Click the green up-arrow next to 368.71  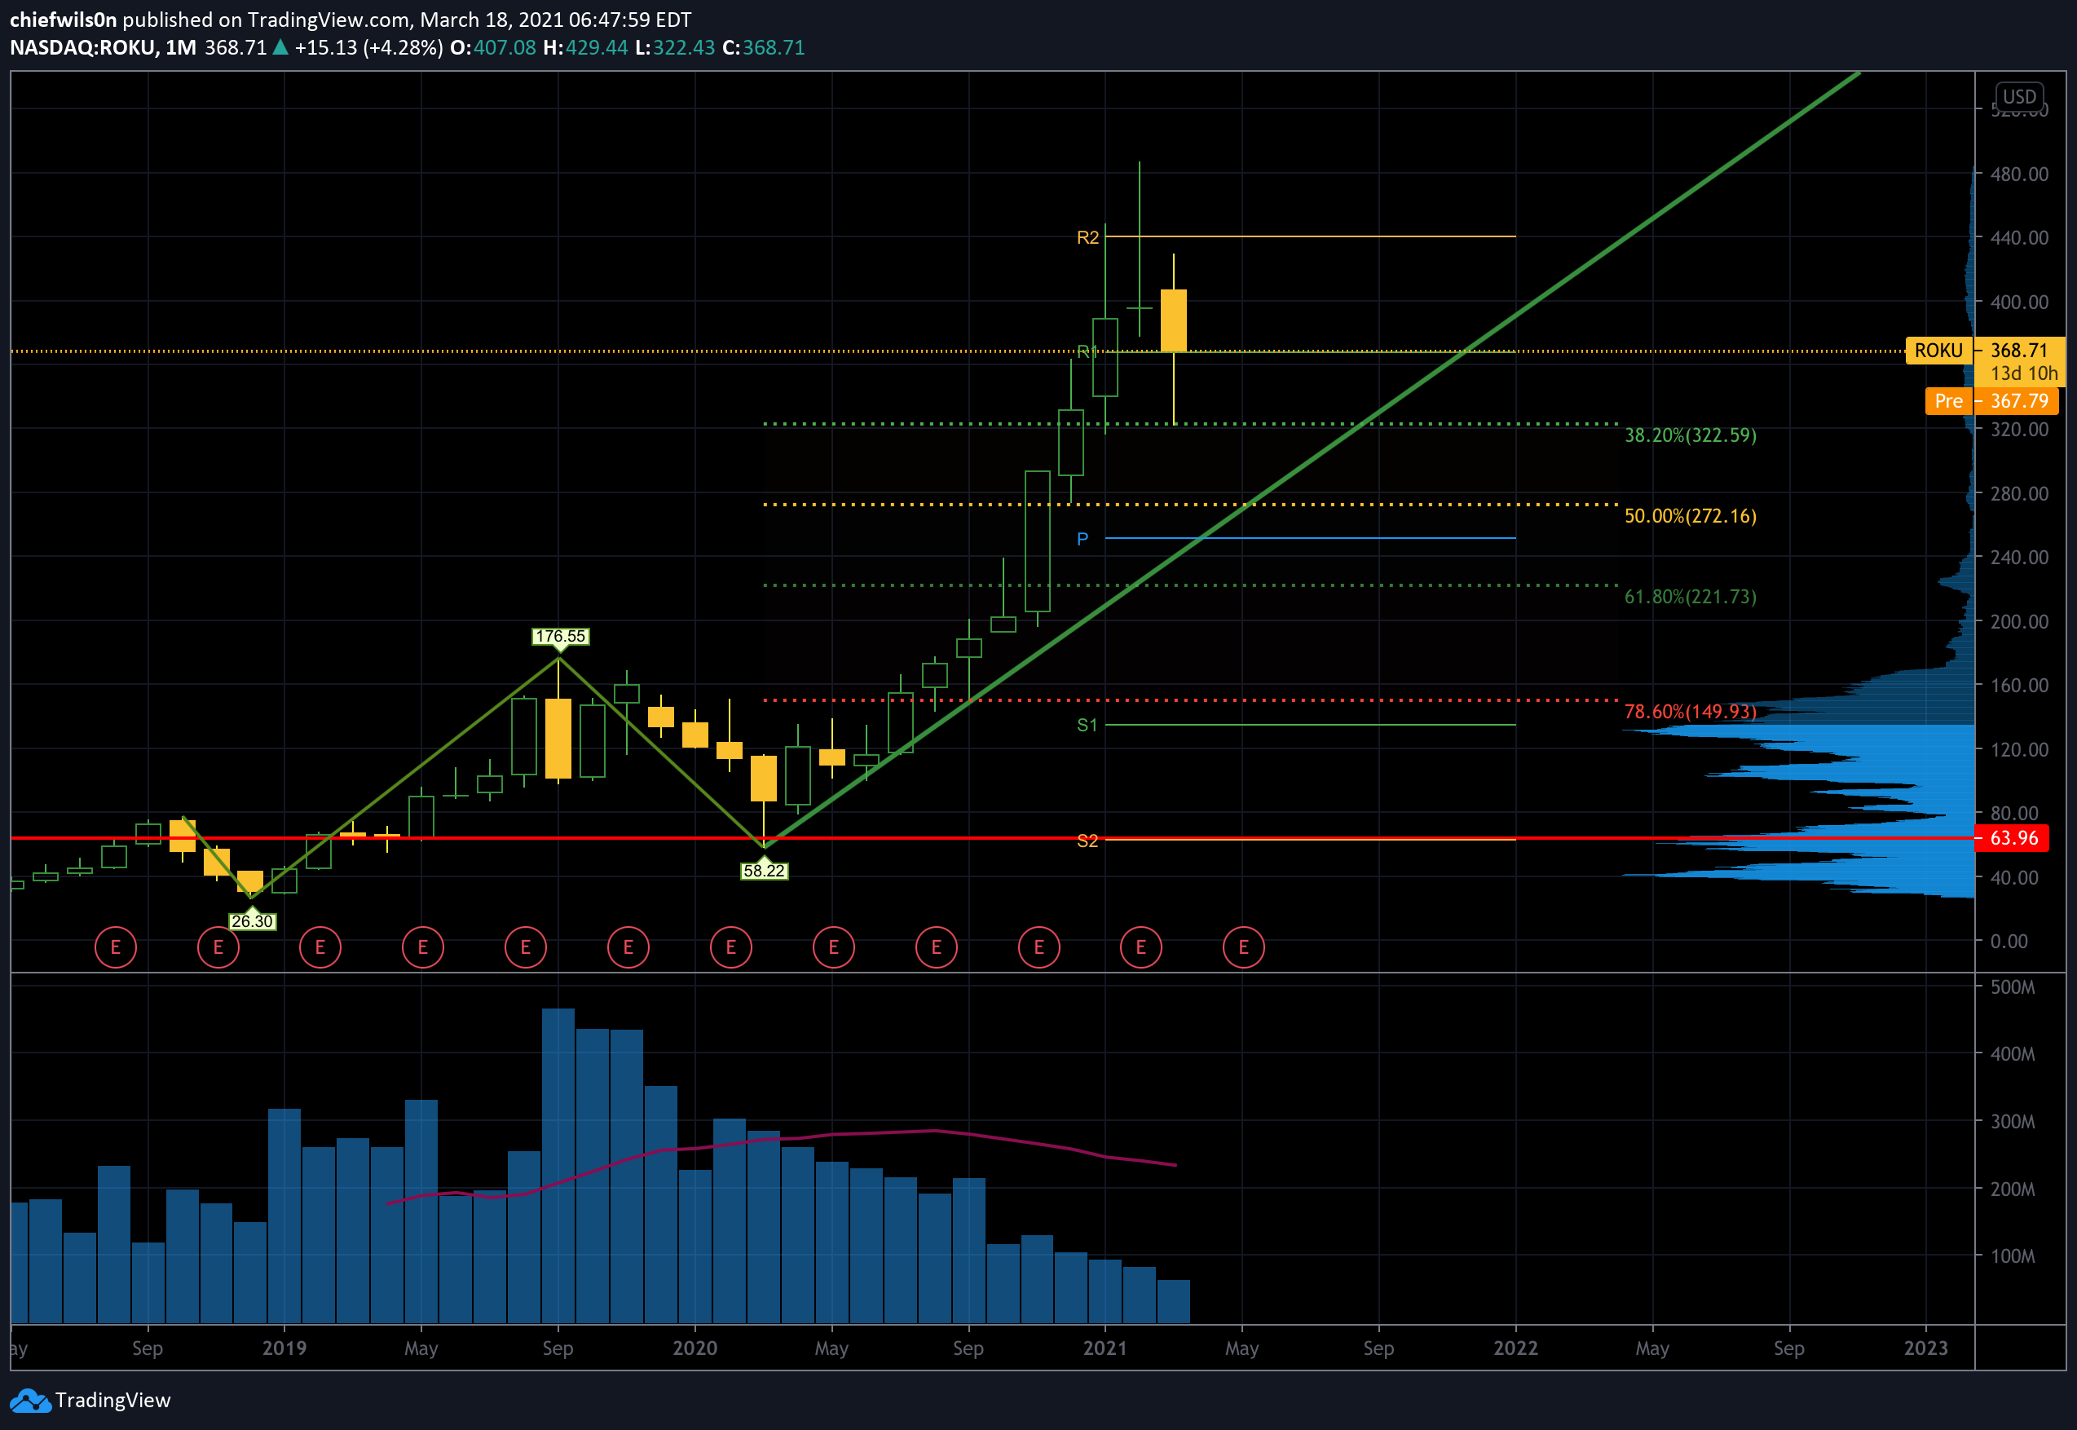pos(280,47)
